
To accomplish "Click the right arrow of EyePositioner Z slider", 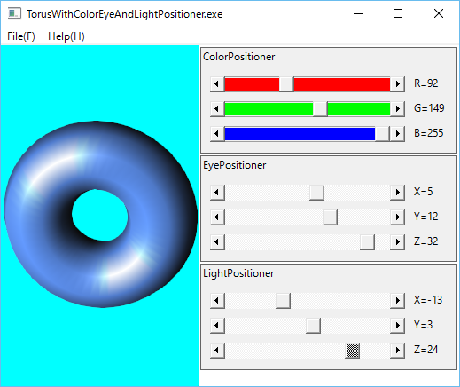I will click(397, 242).
